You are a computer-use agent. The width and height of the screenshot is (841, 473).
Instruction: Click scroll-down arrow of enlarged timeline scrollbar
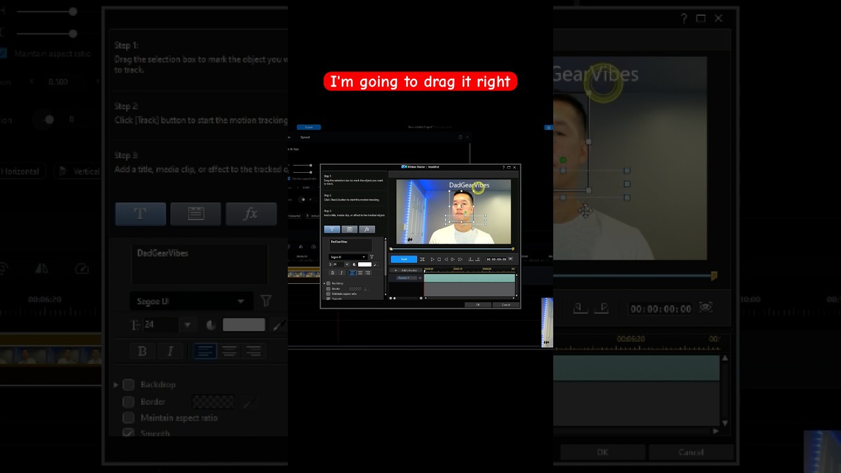click(725, 423)
